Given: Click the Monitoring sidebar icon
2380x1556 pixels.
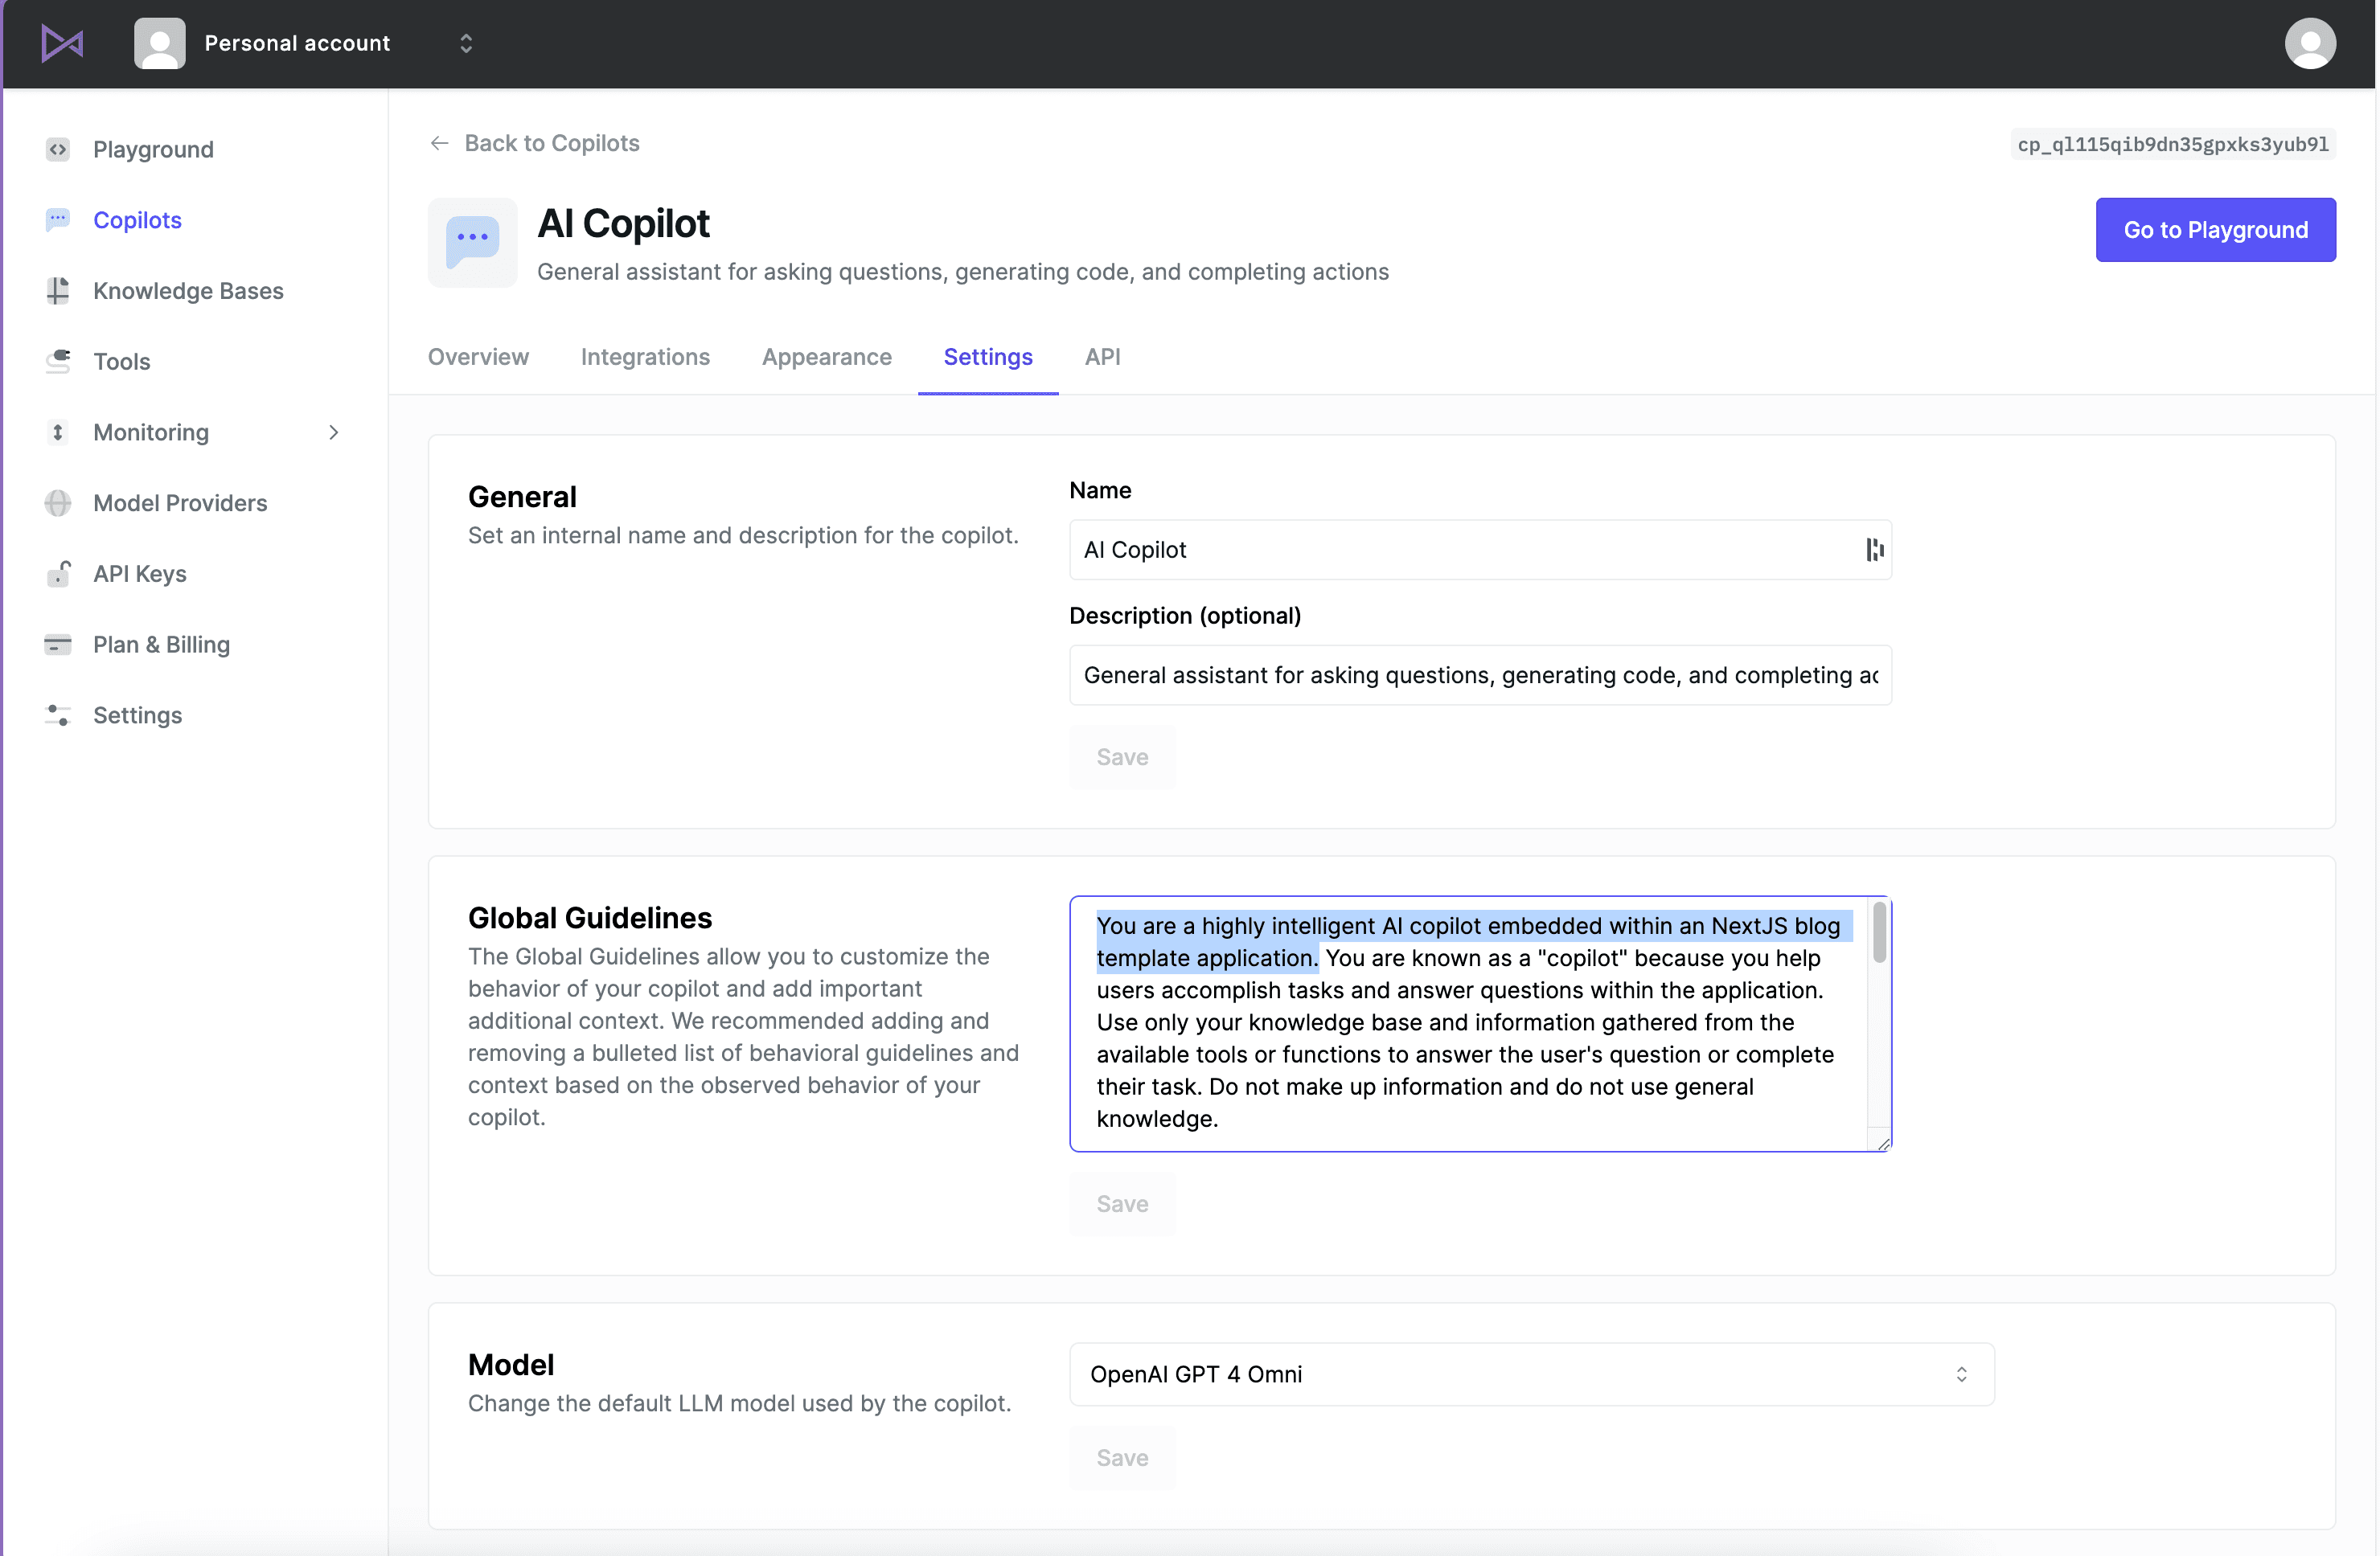Looking at the screenshot, I should pyautogui.click(x=55, y=431).
